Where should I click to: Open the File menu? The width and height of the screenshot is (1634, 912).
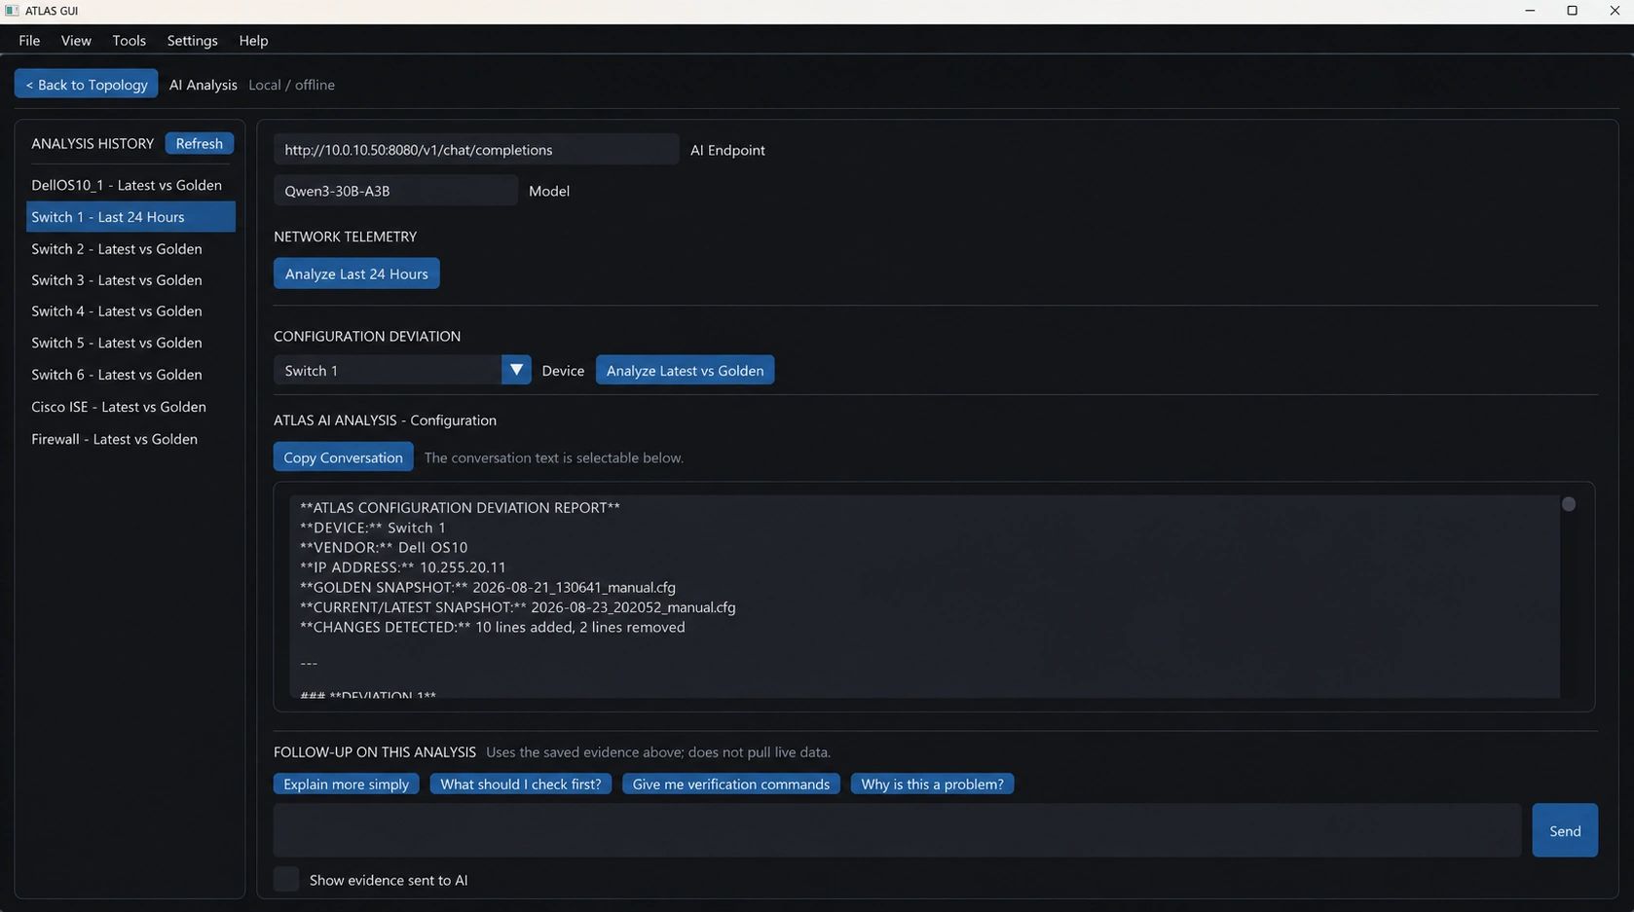(x=29, y=41)
